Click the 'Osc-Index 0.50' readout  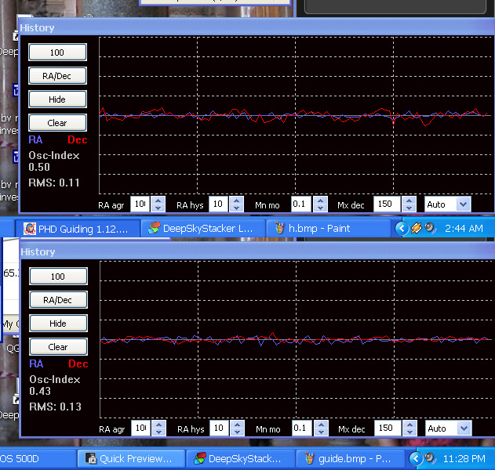pos(54,161)
